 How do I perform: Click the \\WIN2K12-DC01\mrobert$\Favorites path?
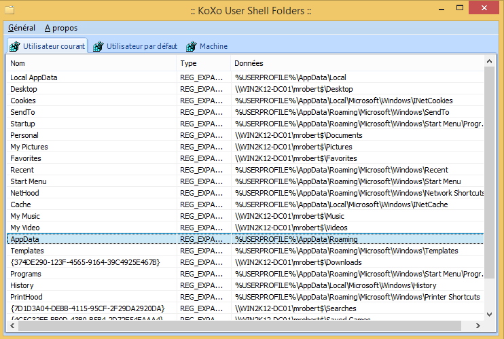296,158
